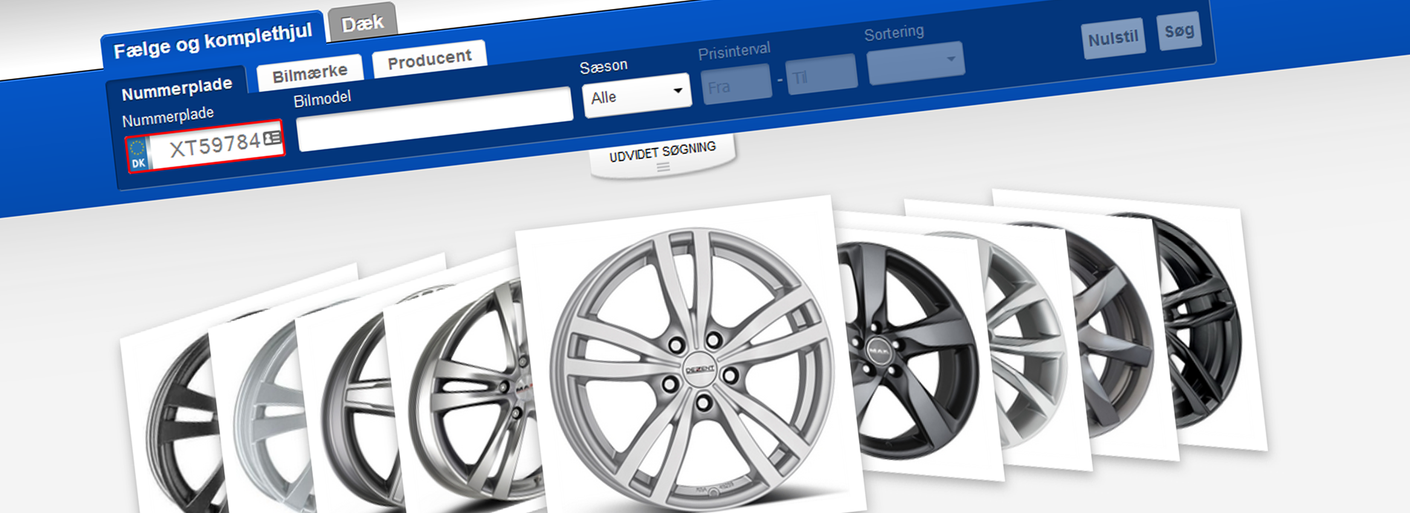Open the Producent tab
The width and height of the screenshot is (1410, 513).
[x=429, y=59]
